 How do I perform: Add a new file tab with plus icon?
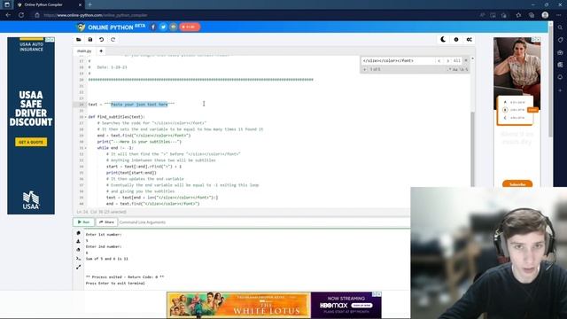point(101,51)
